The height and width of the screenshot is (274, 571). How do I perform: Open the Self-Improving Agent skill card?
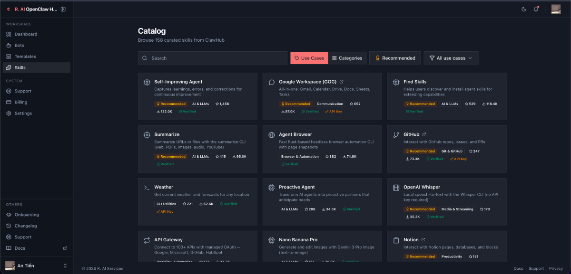click(x=197, y=96)
